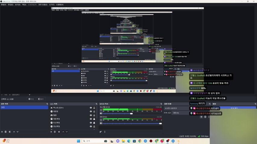Viewport: 257px width, 144px height.
Task: Open the 데스크탑 오디오 three-dot options
Action: pos(101,110)
